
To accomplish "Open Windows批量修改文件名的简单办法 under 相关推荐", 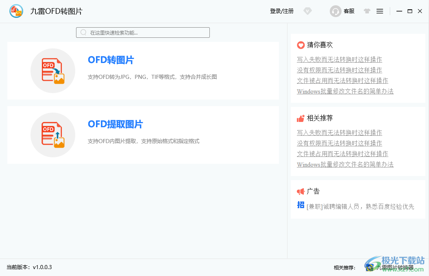I will 345,165.
